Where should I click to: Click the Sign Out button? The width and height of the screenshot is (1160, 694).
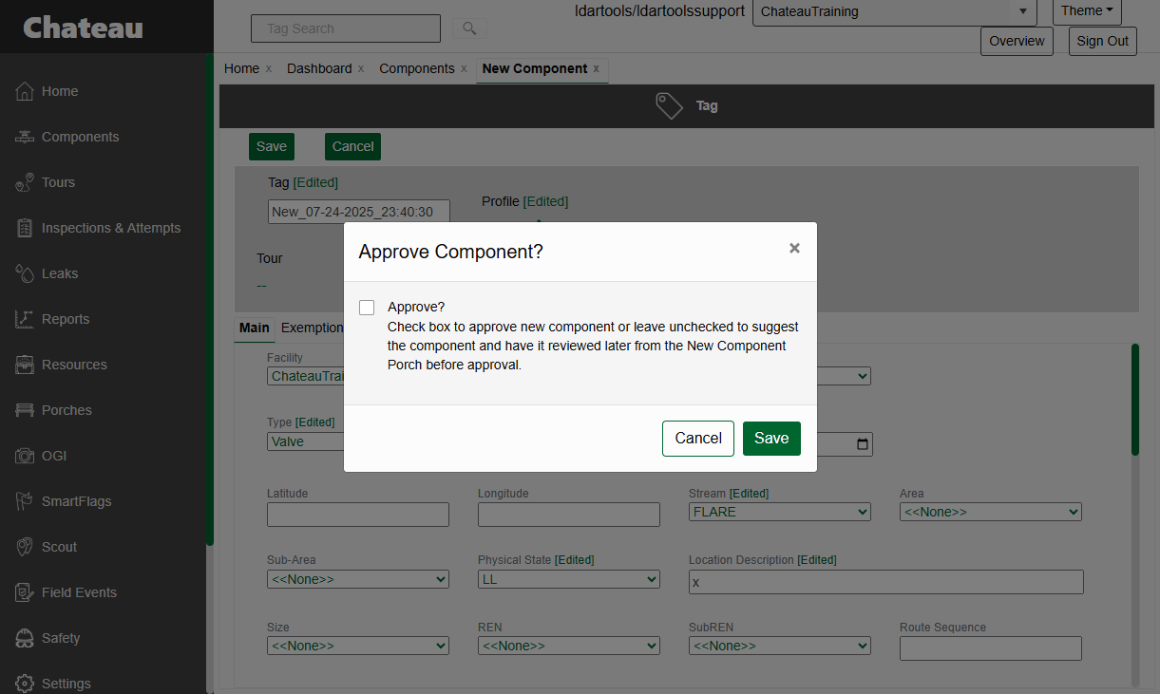(1103, 41)
